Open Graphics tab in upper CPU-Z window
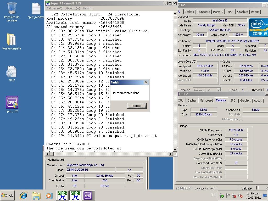This screenshot has height=201, width=268. click(x=242, y=12)
